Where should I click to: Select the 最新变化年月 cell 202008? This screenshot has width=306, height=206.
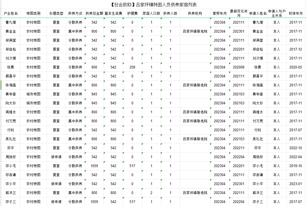point(238,67)
